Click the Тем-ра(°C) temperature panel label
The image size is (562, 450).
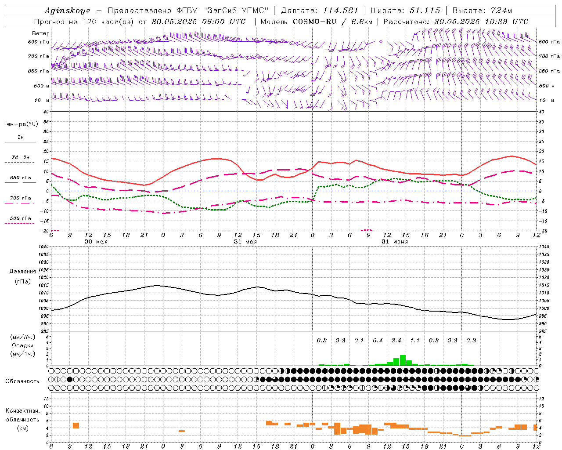coord(21,124)
